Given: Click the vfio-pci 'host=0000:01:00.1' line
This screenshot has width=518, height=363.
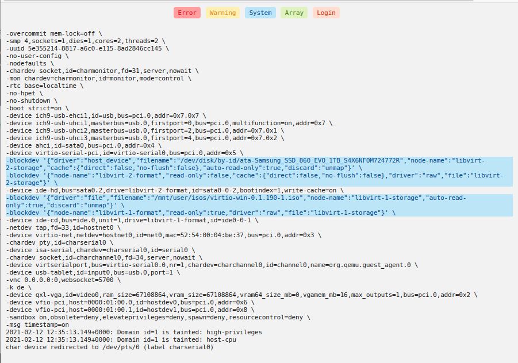Looking at the screenshot, I should coord(130,310).
